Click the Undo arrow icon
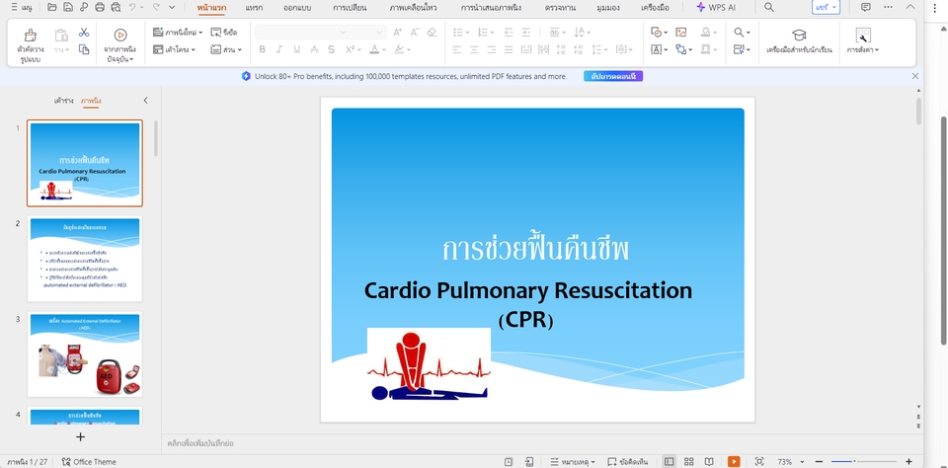 (x=132, y=7)
